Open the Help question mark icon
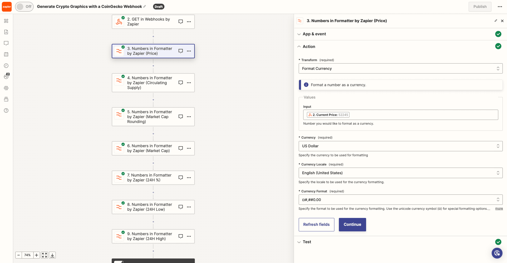This screenshot has width=507, height=263. (6, 110)
